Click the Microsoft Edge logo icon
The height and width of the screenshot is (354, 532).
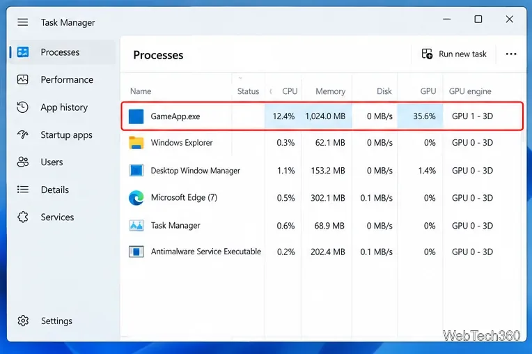pos(136,198)
